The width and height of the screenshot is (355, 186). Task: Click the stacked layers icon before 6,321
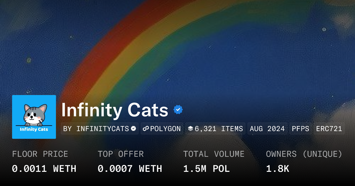191,129
